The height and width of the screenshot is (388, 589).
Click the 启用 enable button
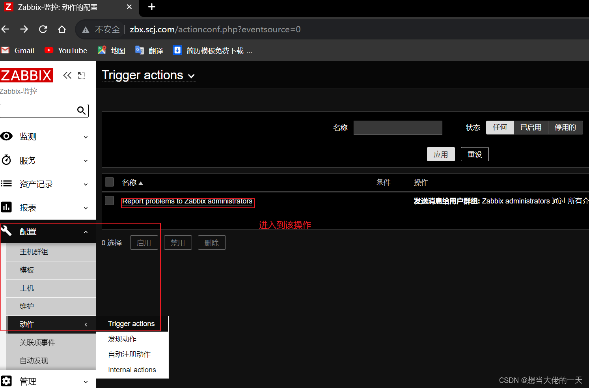[x=144, y=242]
